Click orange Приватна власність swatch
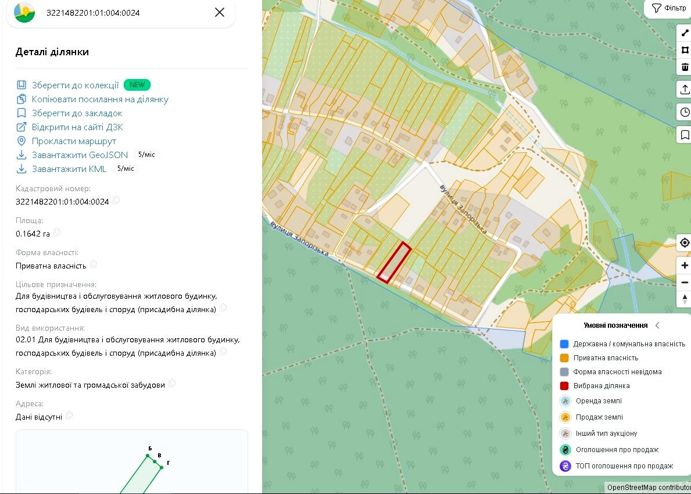This screenshot has height=494, width=691. 564,358
